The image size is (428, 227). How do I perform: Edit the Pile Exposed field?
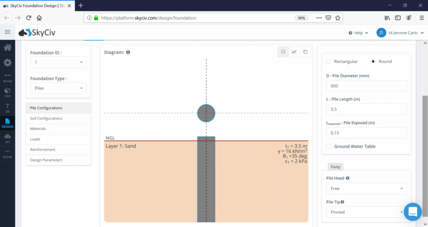pyautogui.click(x=366, y=133)
